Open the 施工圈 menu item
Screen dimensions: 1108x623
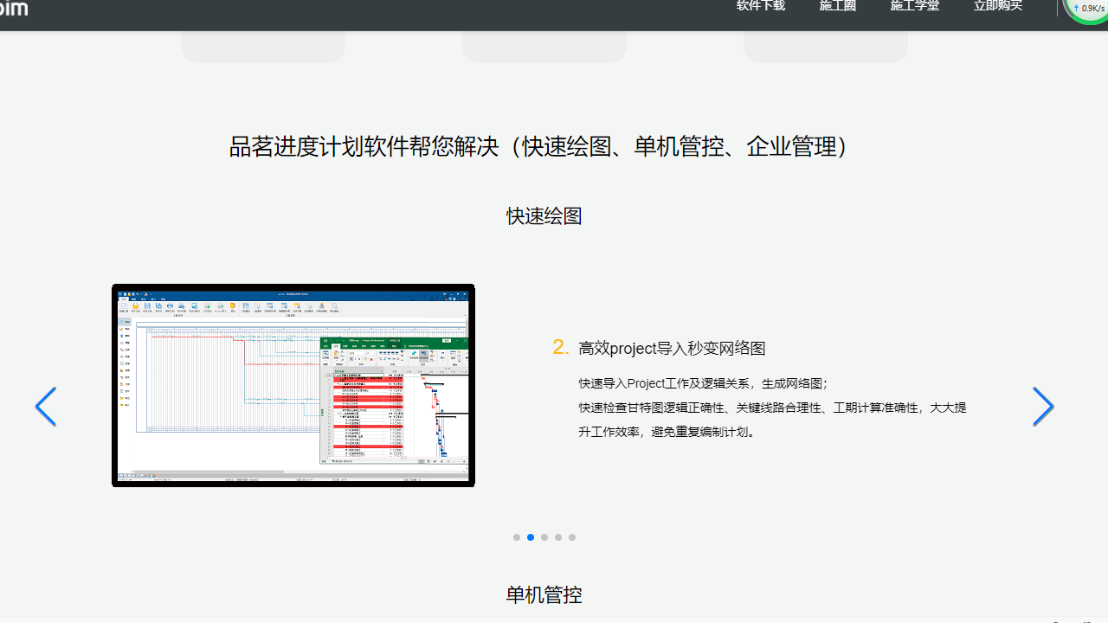pyautogui.click(x=836, y=6)
